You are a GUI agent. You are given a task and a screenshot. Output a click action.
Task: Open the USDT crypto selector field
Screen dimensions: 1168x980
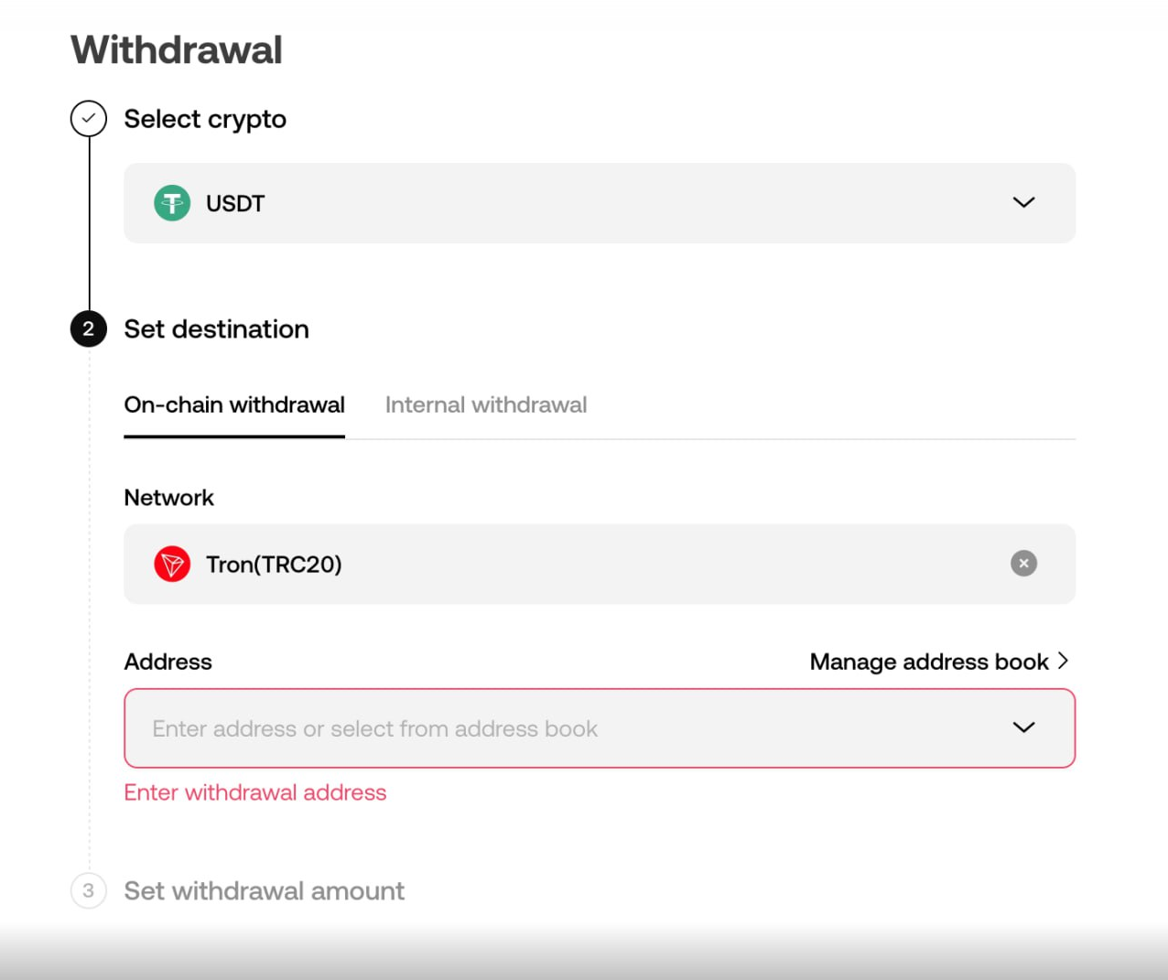pos(600,203)
